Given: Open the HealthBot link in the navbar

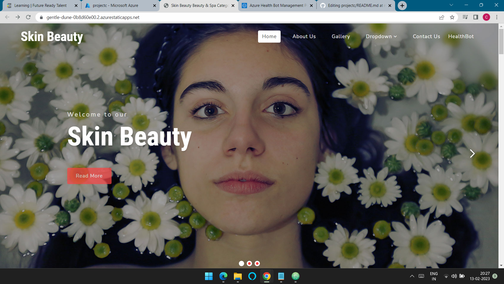Looking at the screenshot, I should click(x=461, y=37).
